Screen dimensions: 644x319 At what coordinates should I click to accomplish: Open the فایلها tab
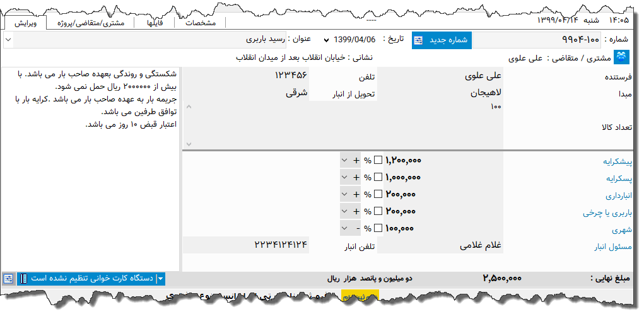click(x=155, y=23)
